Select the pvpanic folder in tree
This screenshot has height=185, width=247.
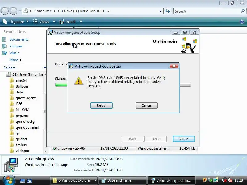(x=22, y=116)
